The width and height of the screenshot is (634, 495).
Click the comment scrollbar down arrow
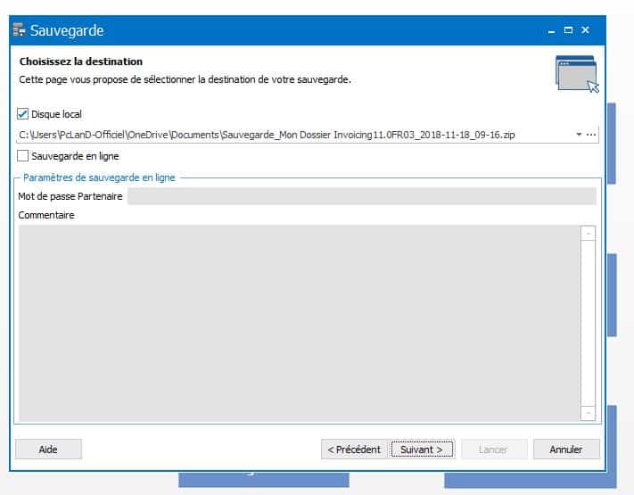point(588,413)
